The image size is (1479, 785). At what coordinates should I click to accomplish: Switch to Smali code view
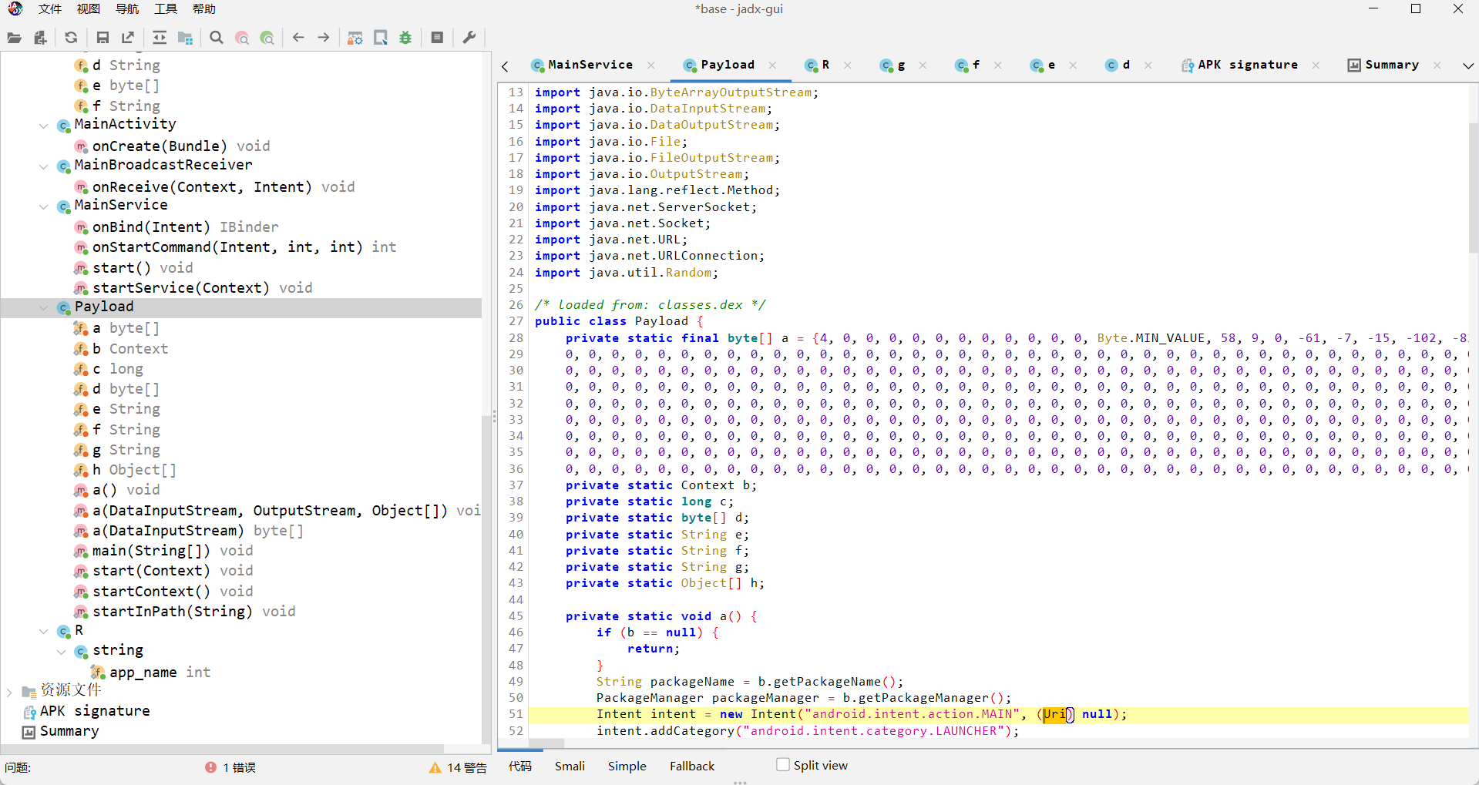click(570, 766)
